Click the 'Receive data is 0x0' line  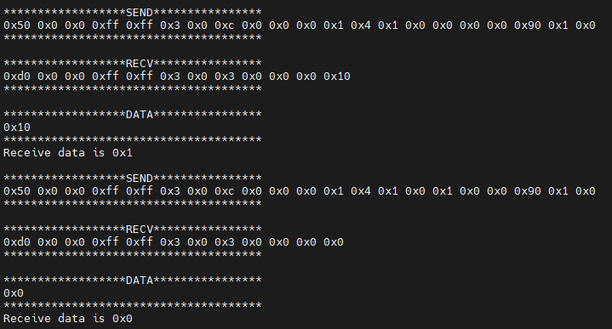[x=68, y=319]
